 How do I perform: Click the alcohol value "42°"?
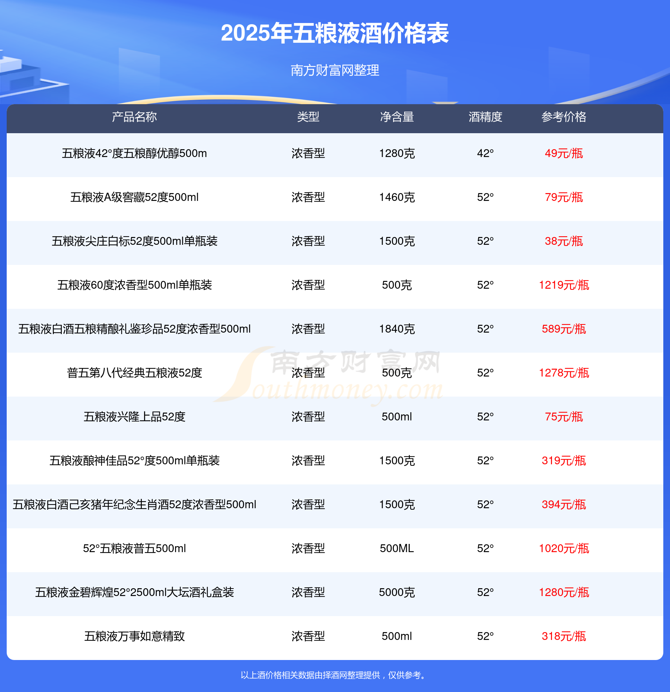485,153
